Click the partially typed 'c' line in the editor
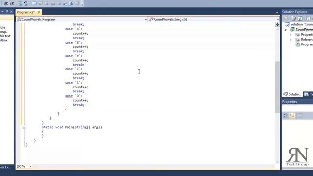Screen dimensions: 313x176 tap(66, 109)
